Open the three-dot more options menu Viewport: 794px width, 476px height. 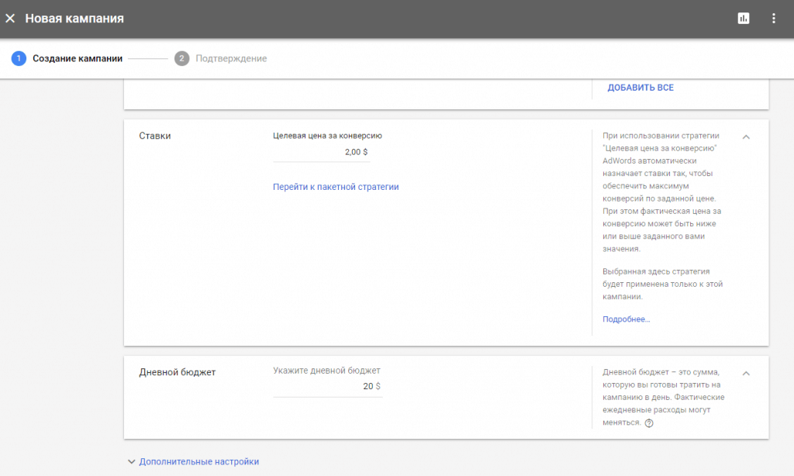tap(773, 18)
